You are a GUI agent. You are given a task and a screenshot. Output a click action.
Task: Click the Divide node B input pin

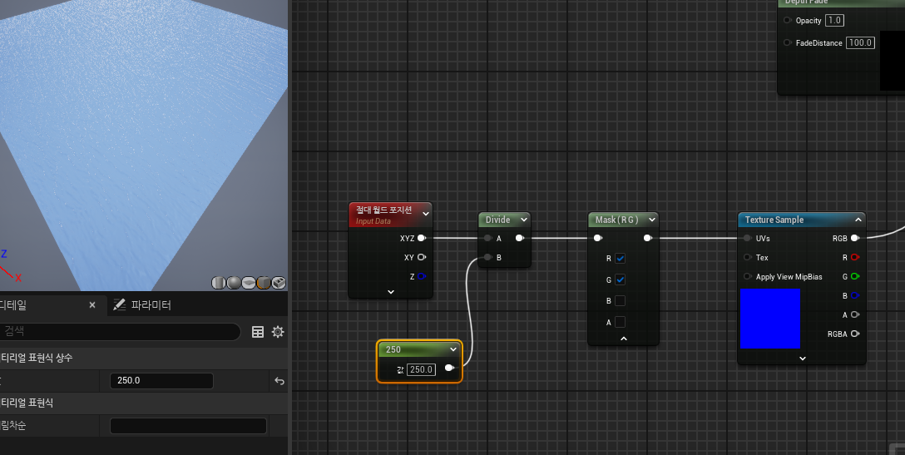coord(487,257)
